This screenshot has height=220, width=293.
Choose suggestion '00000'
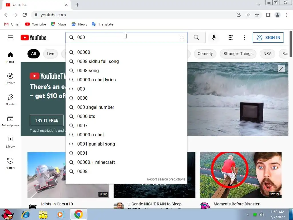point(126,52)
